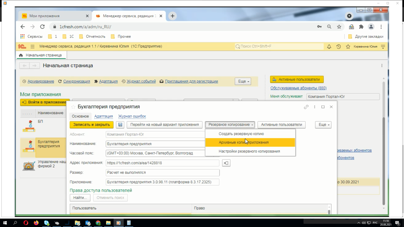Viewport: 404px width, 227px height.
Task: Focus the 1C search field
Action: (x=279, y=46)
